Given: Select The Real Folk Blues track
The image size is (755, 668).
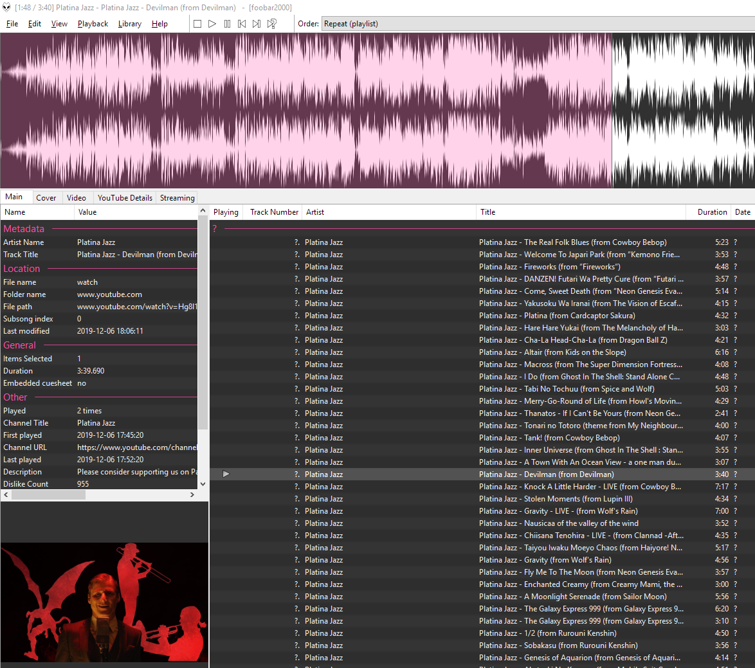Looking at the screenshot, I should pos(482,242).
